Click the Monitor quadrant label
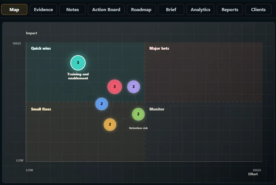Viewport: 276px width, 185px height. pyautogui.click(x=157, y=109)
